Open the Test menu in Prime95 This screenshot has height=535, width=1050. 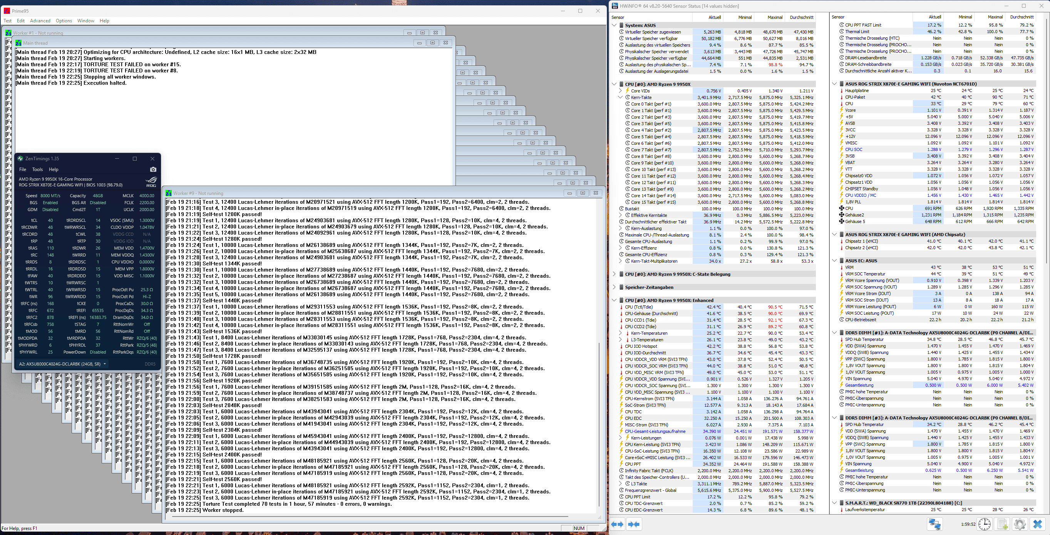7,21
